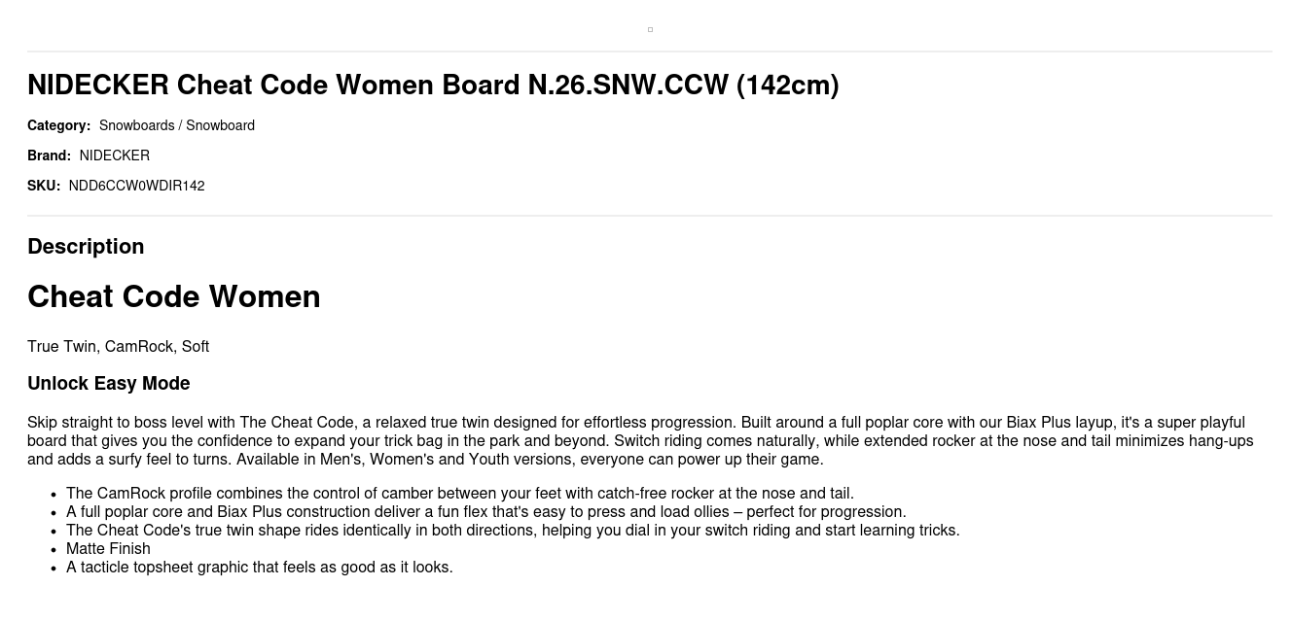Click the true twin shape bullet point
1292x621 pixels.
[513, 531]
